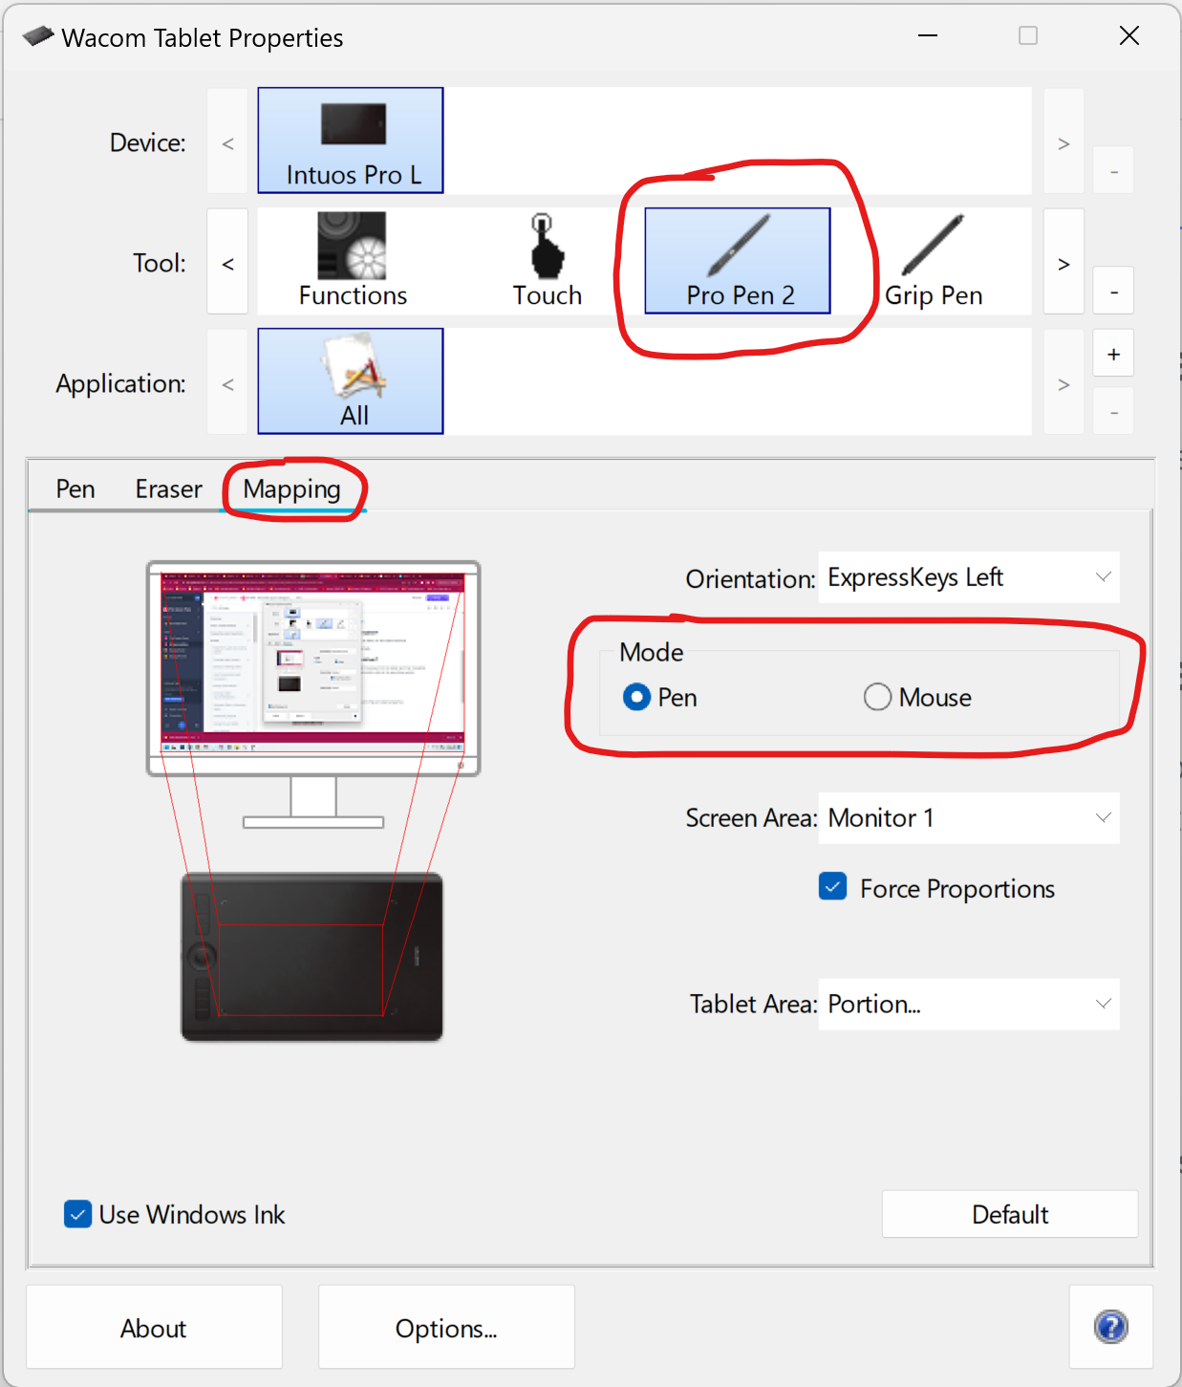Viewport: 1182px width, 1387px height.
Task: Select the All applications icon
Action: click(x=351, y=381)
